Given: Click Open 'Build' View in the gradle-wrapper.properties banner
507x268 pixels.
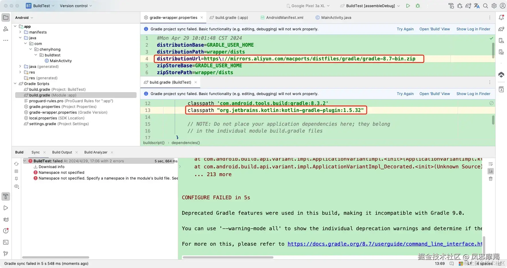Looking at the screenshot, I should [x=435, y=29].
